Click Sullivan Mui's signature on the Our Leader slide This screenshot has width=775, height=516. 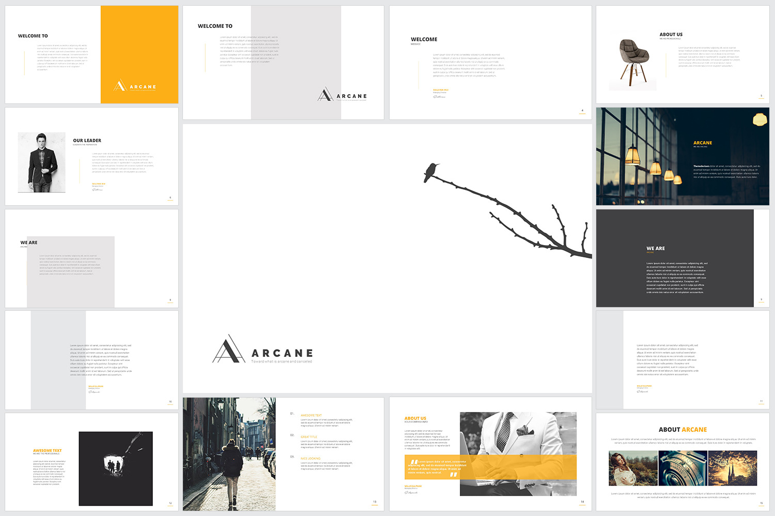(98, 190)
